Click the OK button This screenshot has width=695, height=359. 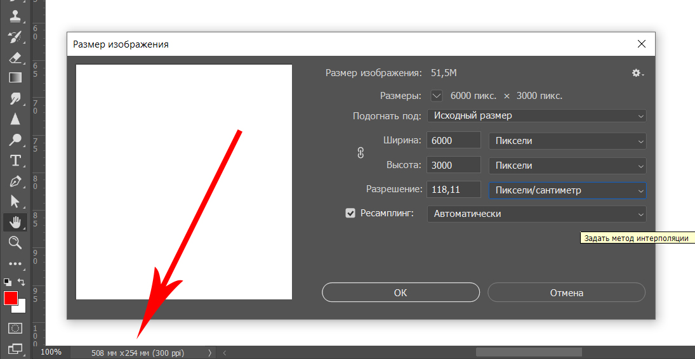point(400,292)
